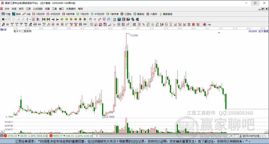Open the 江恩 menu
Viewport: 269px width, 144px height.
click(28, 9)
